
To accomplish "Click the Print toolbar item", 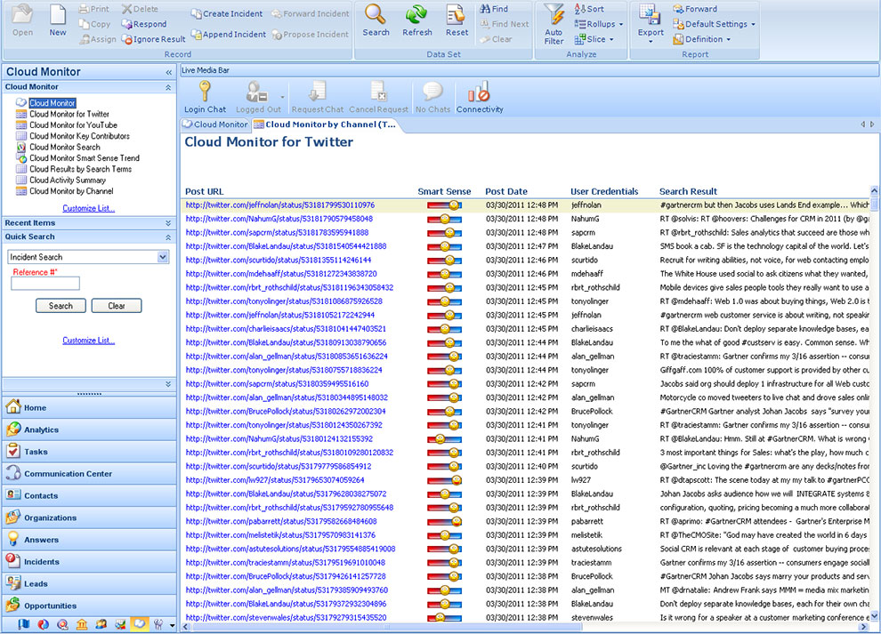I will pos(93,9).
